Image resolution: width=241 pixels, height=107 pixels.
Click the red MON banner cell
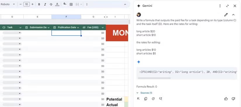click(x=117, y=33)
